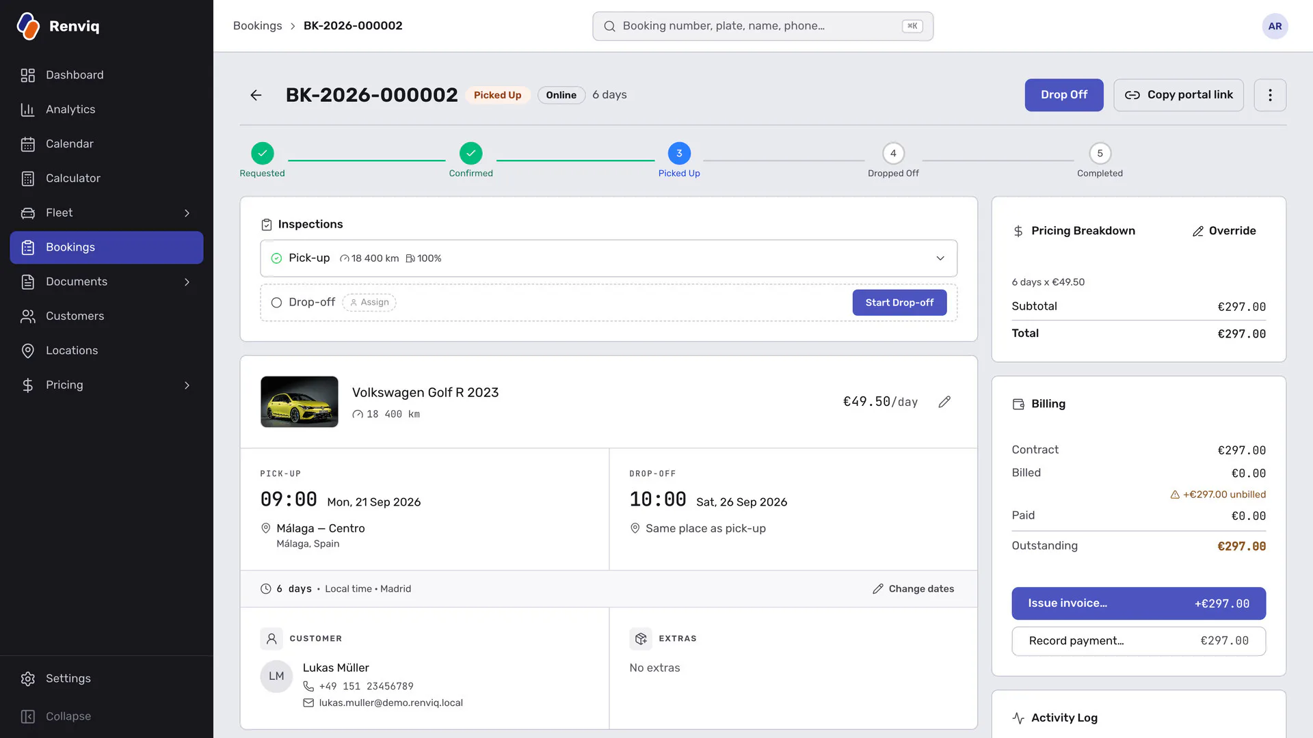Viewport: 1313px width, 738px height.
Task: Click the Requested step marker
Action: [x=262, y=153]
